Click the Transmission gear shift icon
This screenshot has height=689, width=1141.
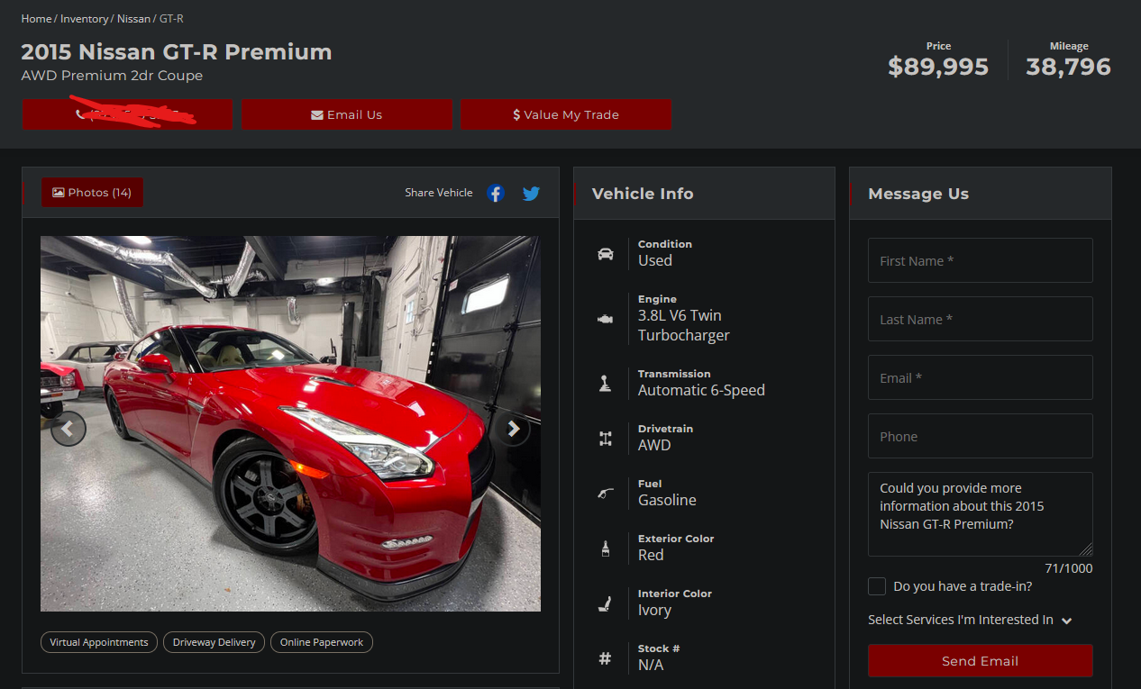click(605, 384)
